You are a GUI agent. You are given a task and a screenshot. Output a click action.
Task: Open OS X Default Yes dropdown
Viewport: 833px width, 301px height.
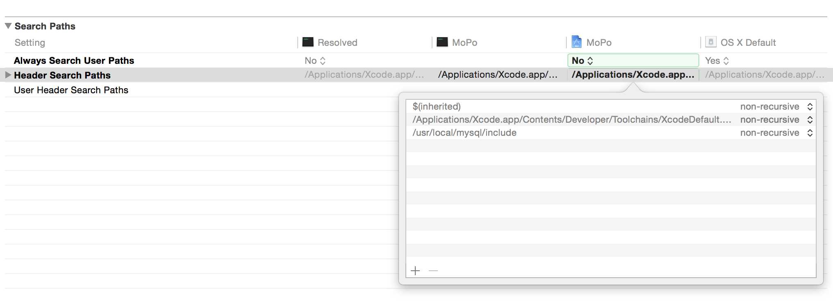tap(717, 61)
